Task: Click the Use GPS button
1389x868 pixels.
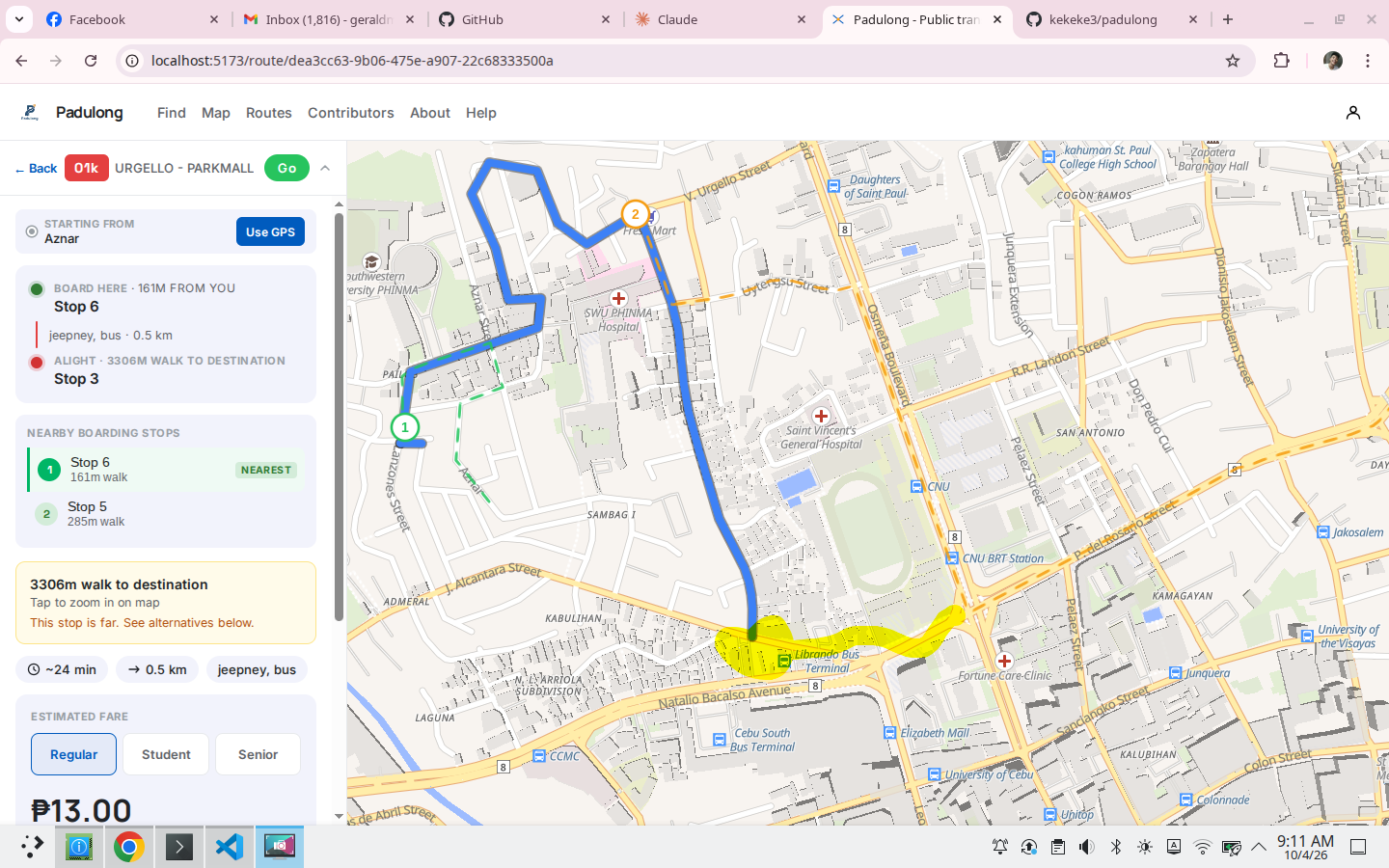Action: click(x=270, y=231)
